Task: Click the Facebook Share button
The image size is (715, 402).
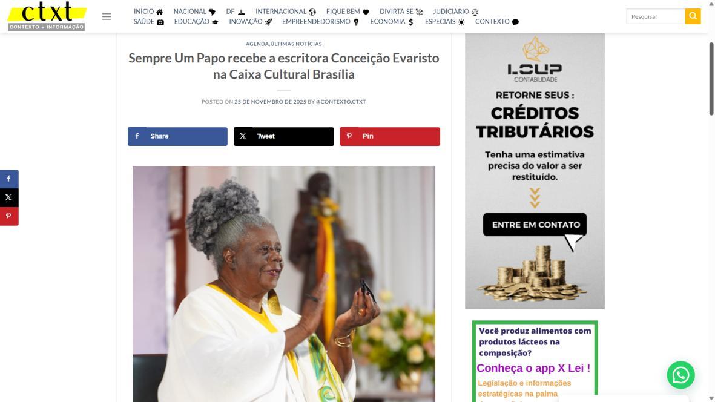Action: point(177,136)
